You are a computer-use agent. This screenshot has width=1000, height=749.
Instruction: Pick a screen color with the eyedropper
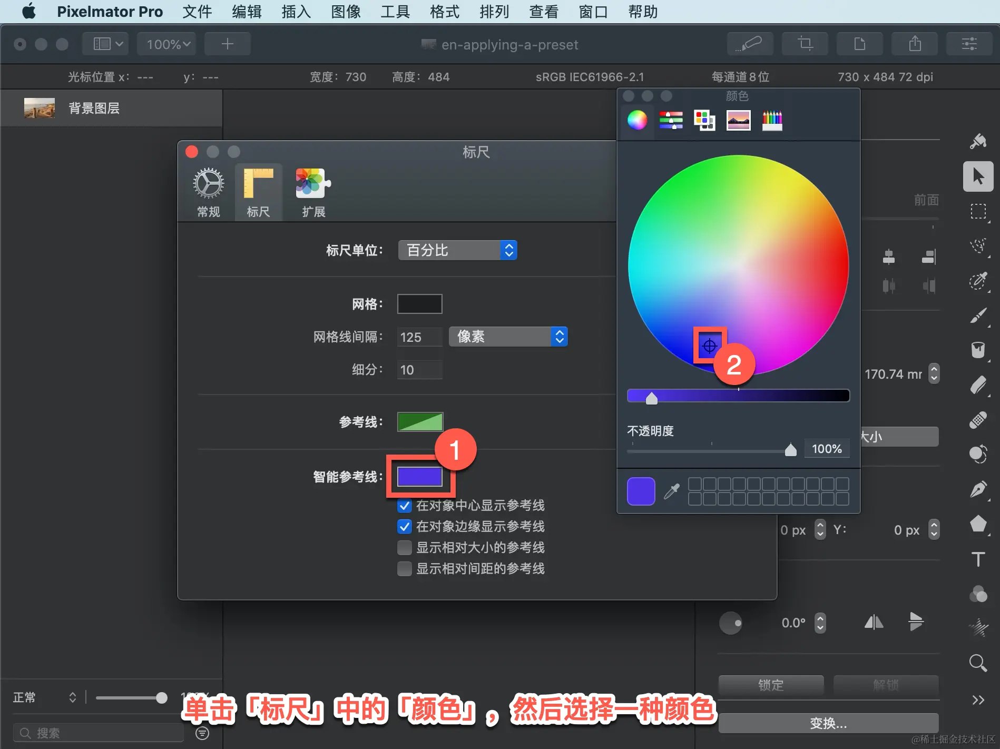[672, 491]
